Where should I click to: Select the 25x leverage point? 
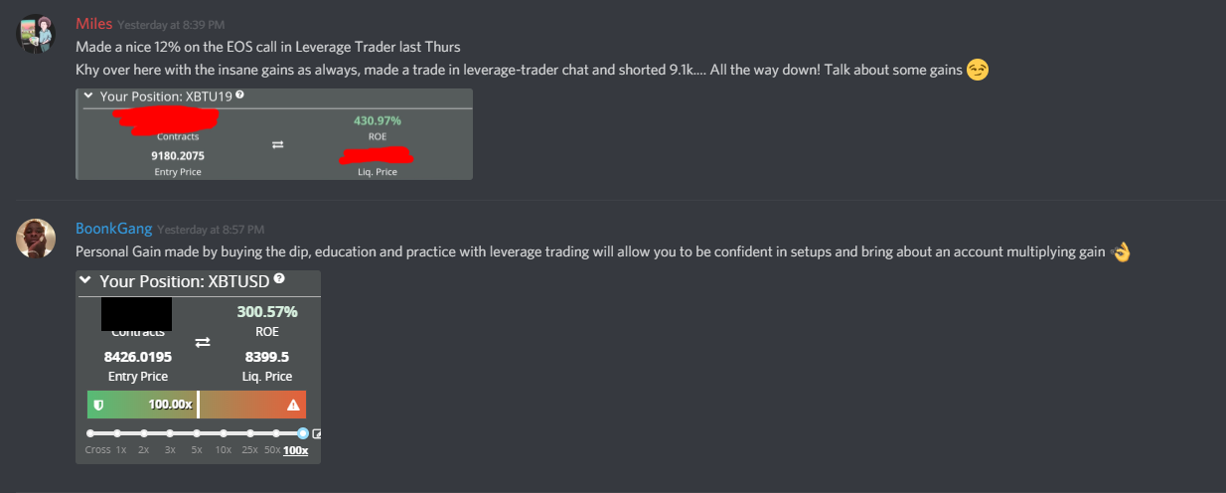point(250,433)
